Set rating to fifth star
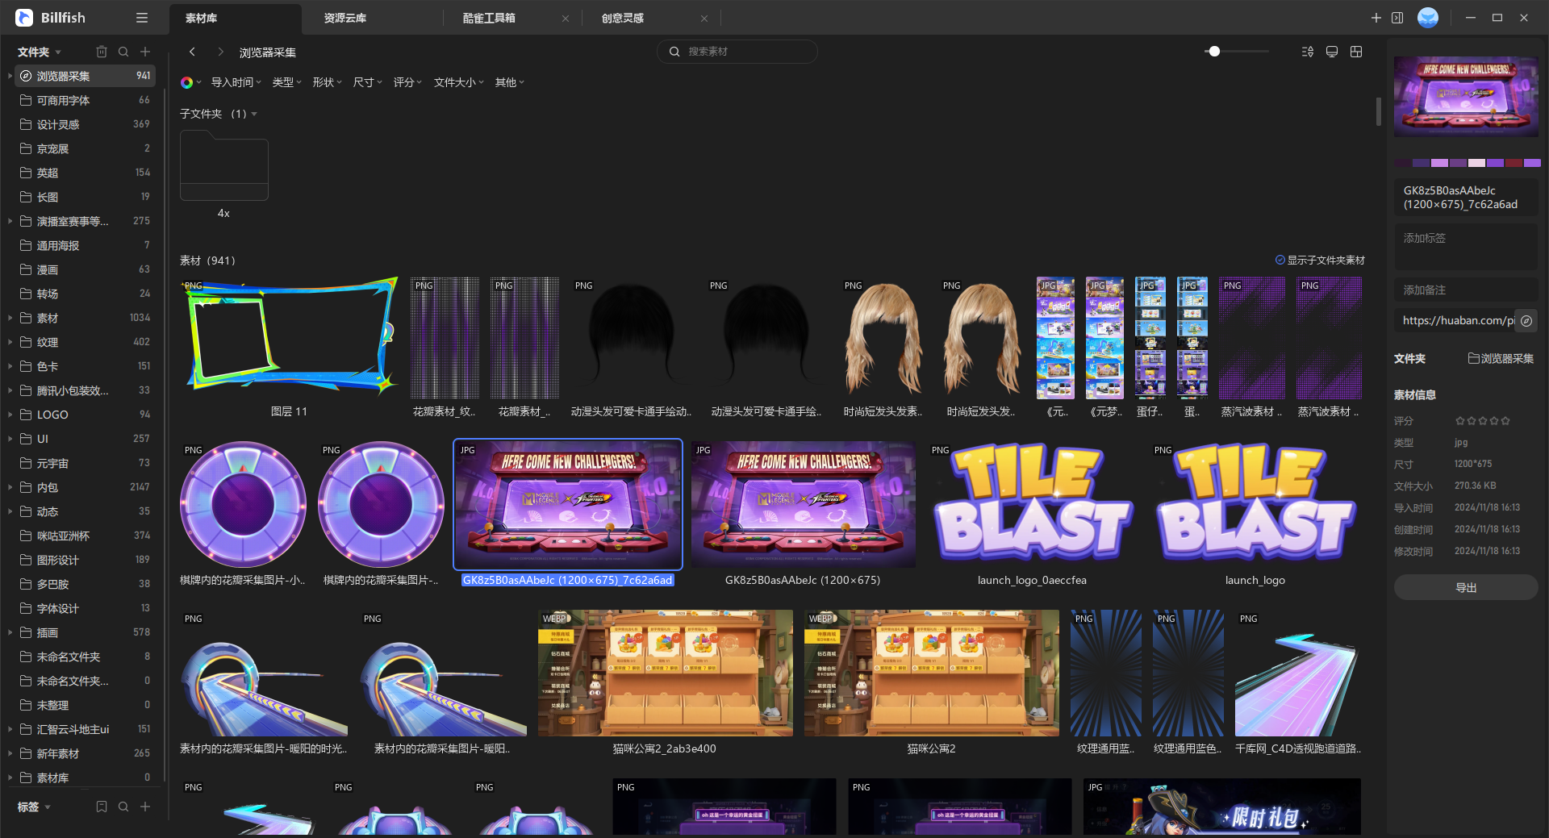This screenshot has width=1549, height=838. click(x=1505, y=421)
